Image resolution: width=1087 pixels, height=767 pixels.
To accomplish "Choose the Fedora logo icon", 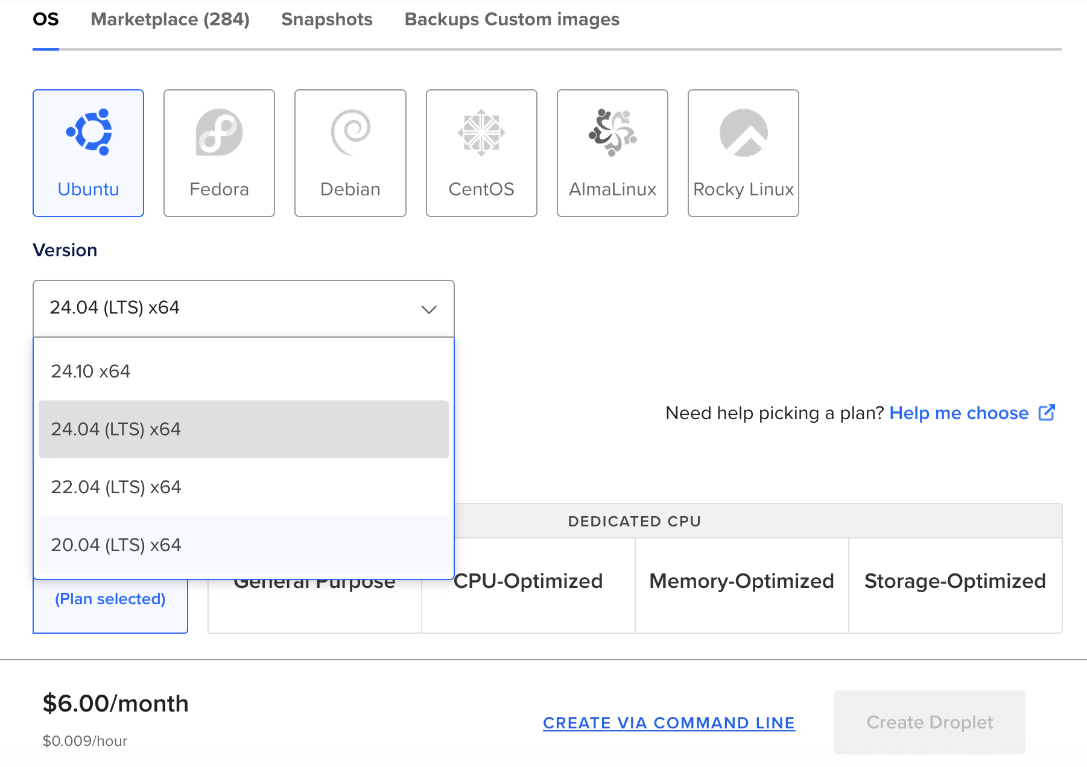I will pos(219,132).
